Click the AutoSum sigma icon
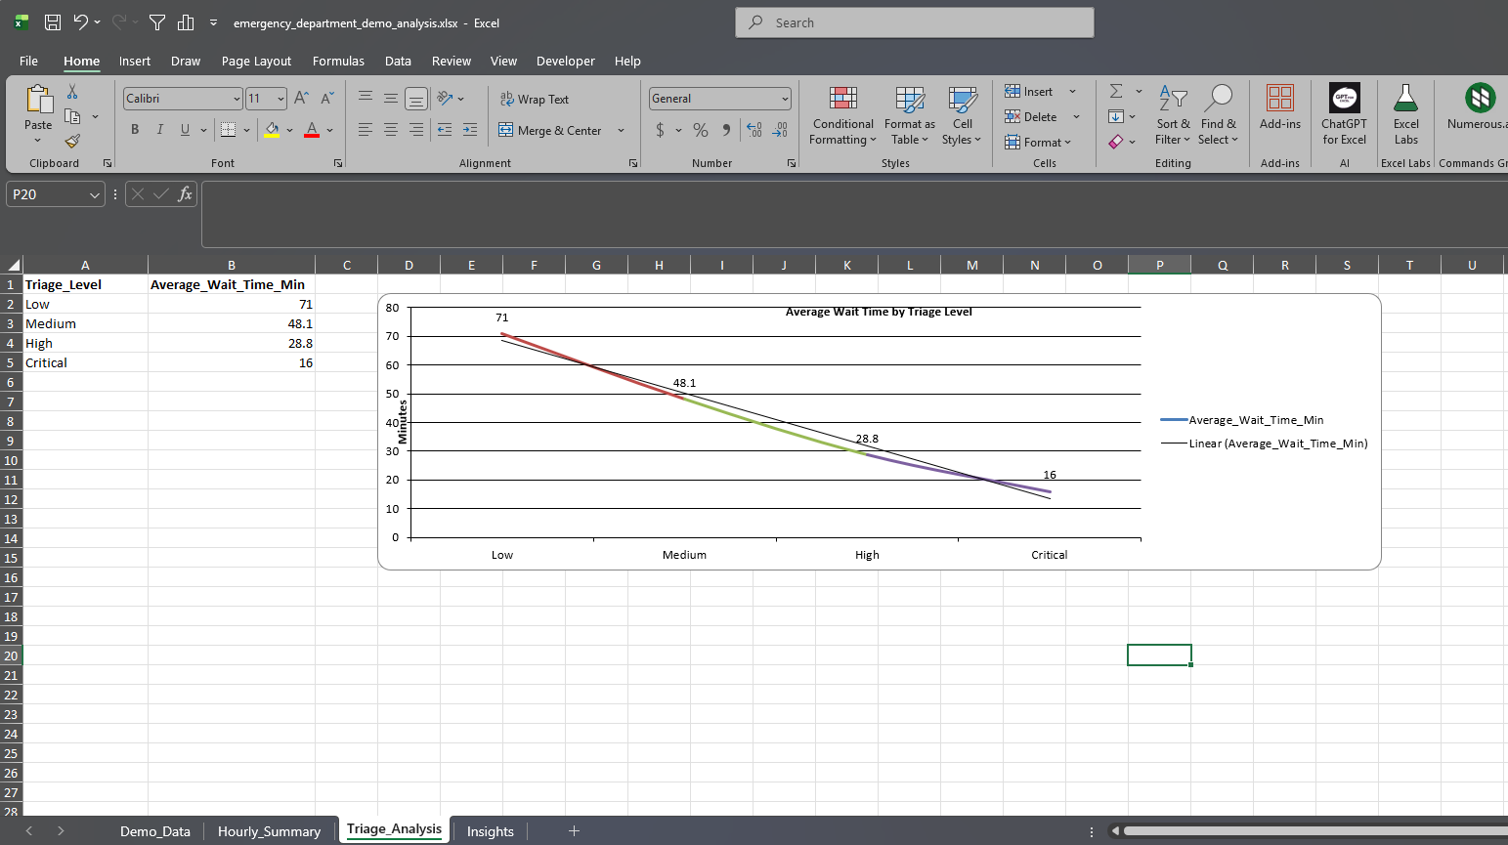The image size is (1508, 845). coord(1116,91)
